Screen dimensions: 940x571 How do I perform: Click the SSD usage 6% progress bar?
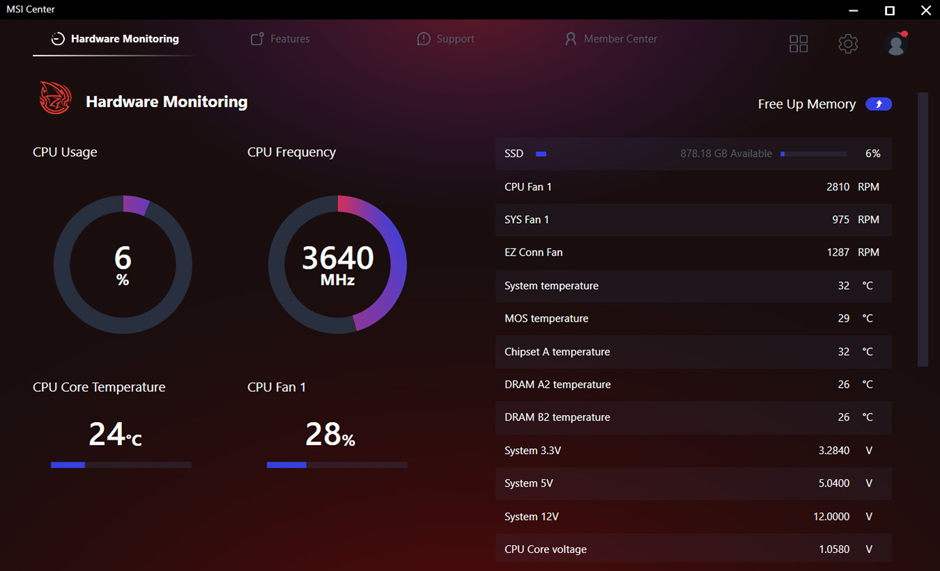tap(814, 154)
